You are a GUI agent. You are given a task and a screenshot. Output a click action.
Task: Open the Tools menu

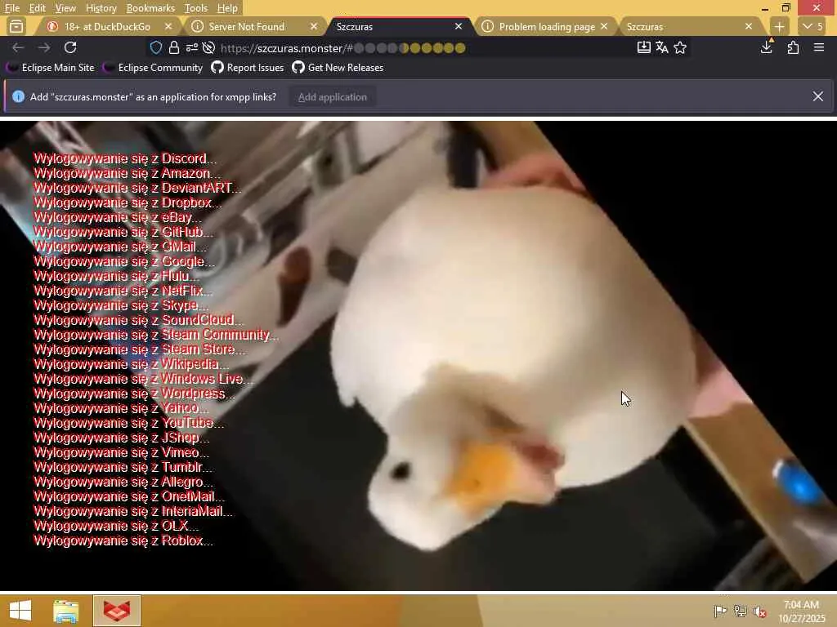(196, 8)
